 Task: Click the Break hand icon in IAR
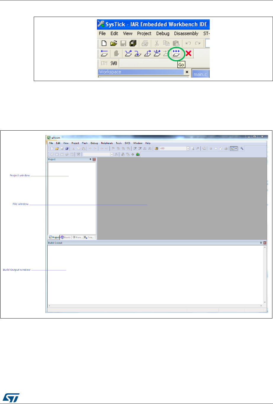[116, 53]
